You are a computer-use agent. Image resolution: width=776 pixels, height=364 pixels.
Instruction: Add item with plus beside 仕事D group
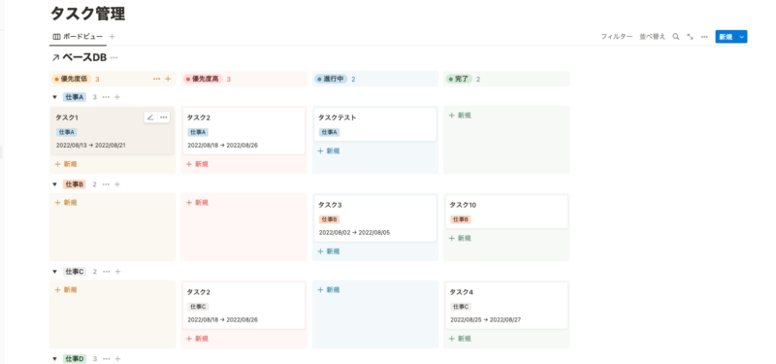(x=117, y=358)
